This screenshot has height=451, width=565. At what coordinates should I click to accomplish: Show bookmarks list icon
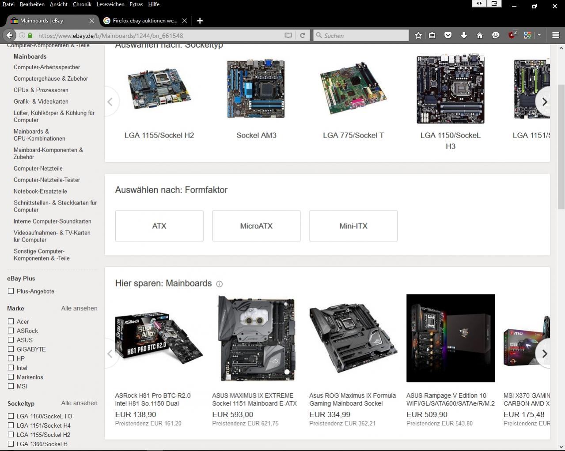pos(432,35)
